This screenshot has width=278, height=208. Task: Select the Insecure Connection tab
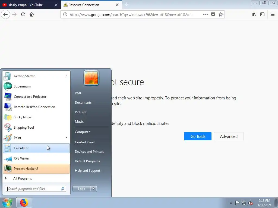[x=91, y=5]
